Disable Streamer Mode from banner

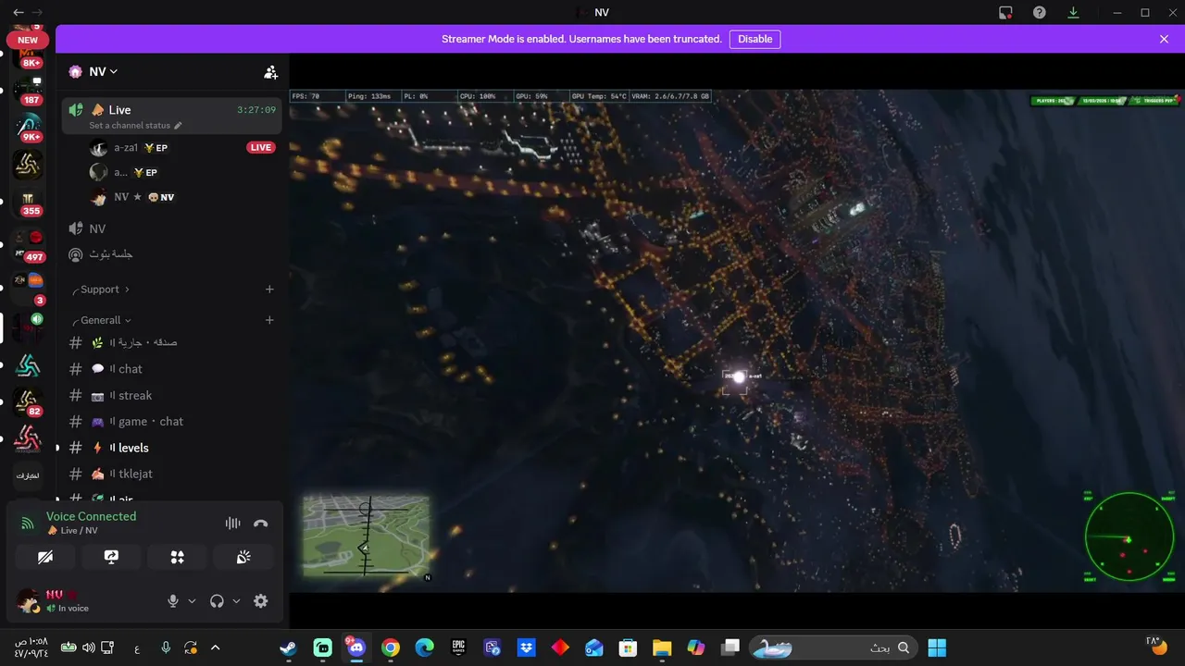755,39
